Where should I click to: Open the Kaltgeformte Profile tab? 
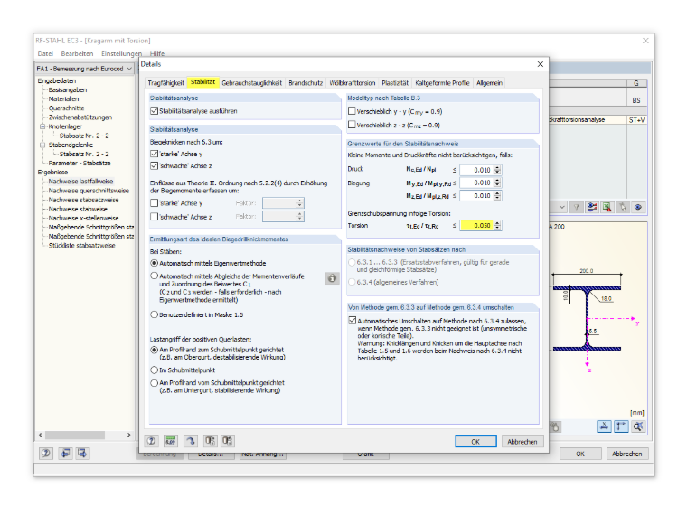coord(442,83)
